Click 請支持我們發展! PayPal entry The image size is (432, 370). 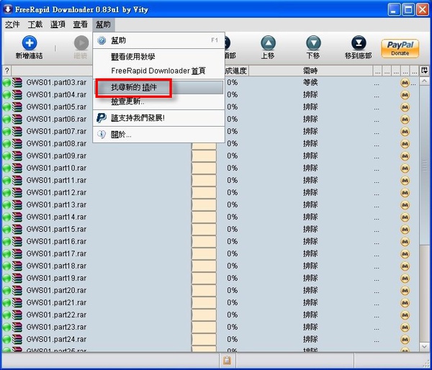[158, 118]
